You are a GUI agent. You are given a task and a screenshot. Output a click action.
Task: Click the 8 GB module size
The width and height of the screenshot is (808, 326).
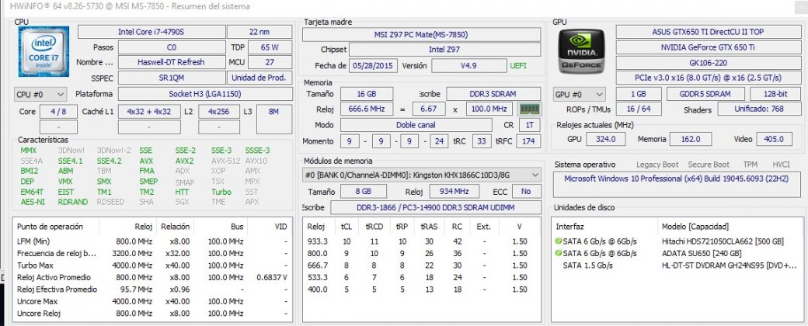364,191
